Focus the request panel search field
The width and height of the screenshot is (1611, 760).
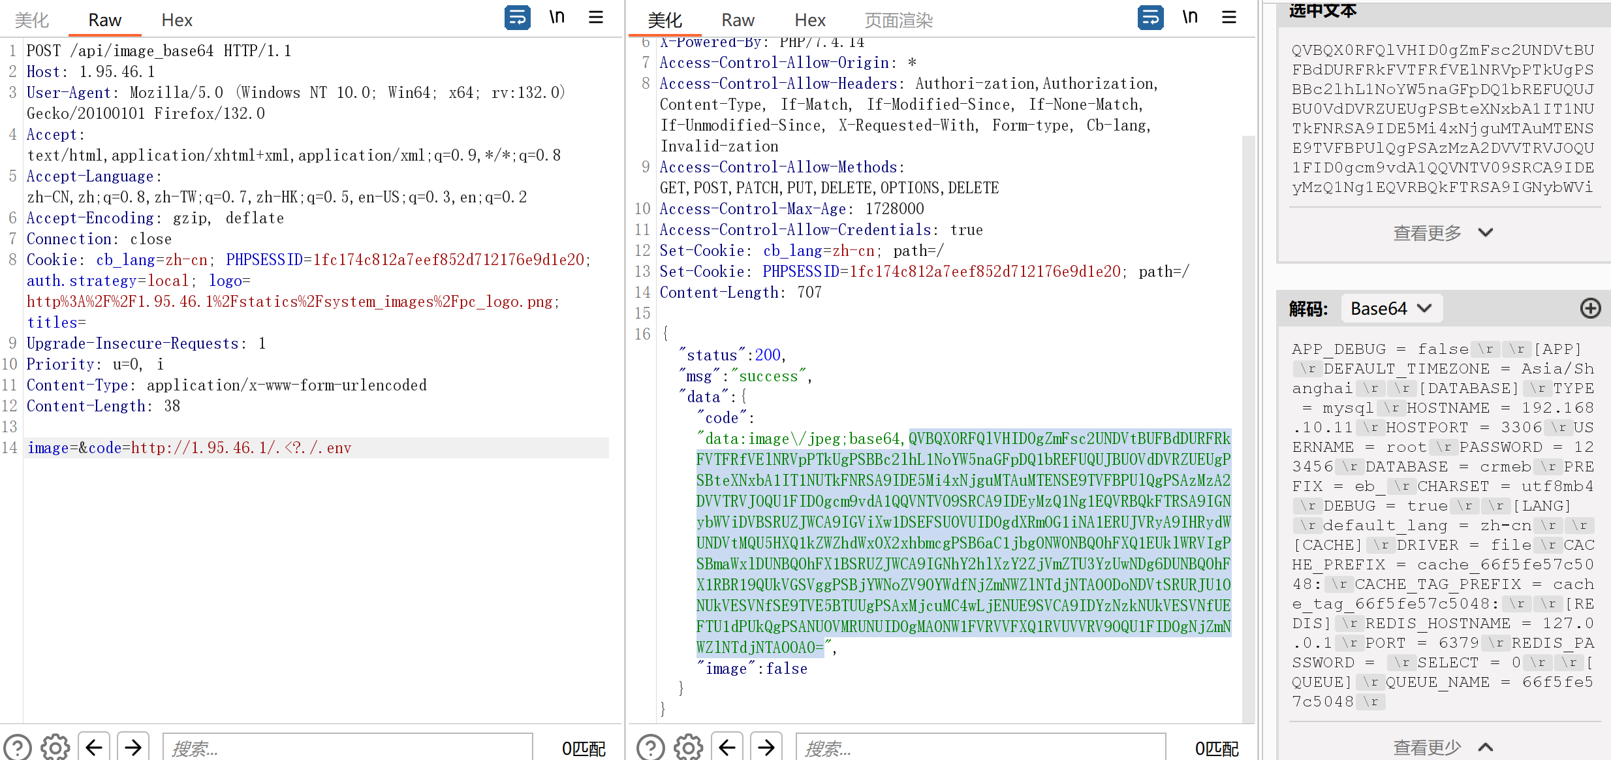point(347,748)
